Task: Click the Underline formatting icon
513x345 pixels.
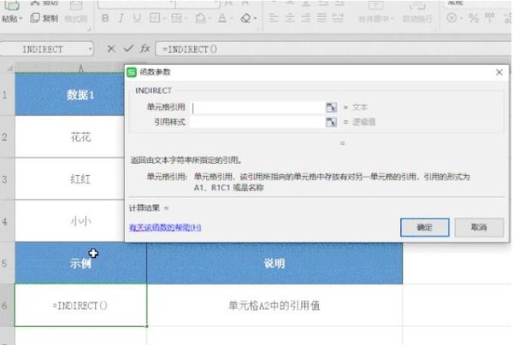Action: (x=137, y=18)
